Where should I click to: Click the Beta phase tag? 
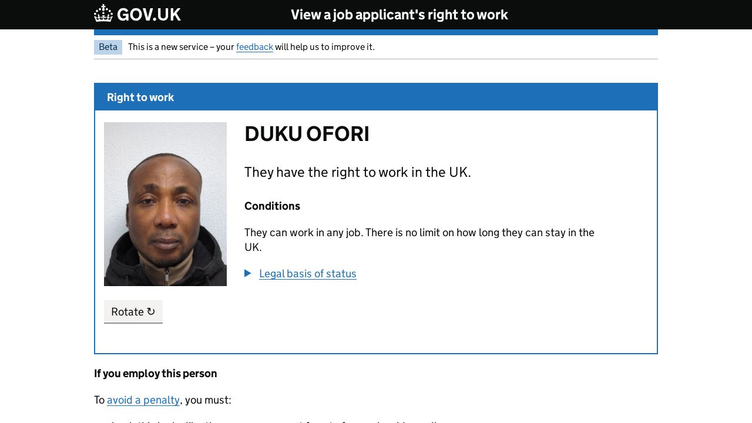pyautogui.click(x=108, y=47)
